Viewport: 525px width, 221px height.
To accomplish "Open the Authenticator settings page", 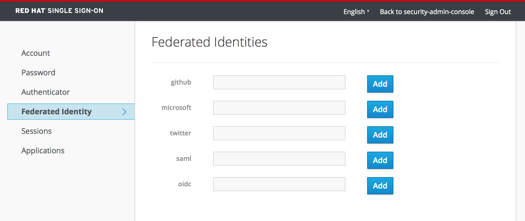I will click(45, 92).
